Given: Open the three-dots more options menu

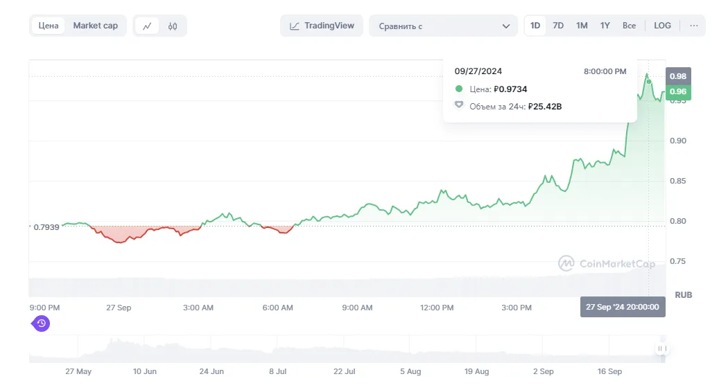Looking at the screenshot, I should point(694,26).
